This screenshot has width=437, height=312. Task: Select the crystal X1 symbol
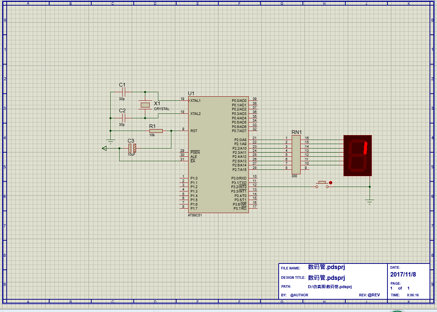pyautogui.click(x=145, y=105)
